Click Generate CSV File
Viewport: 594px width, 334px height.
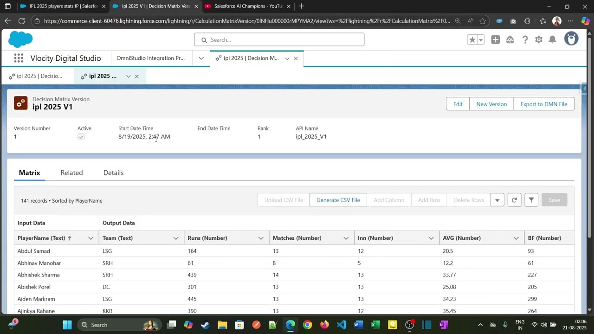tap(338, 200)
